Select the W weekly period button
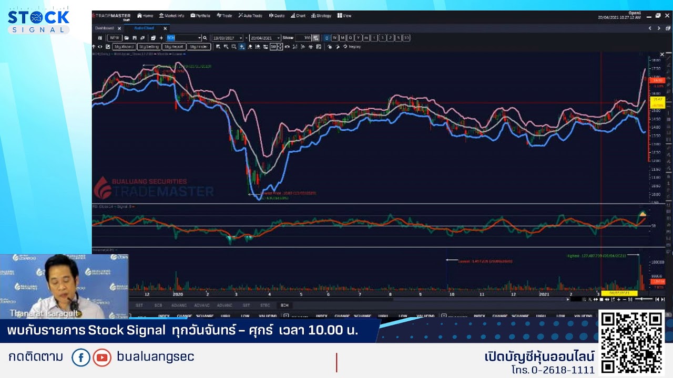The image size is (673, 378). [x=334, y=38]
